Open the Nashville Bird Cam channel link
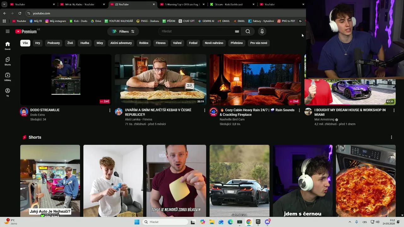Image resolution: width=404 pixels, height=227 pixels. coord(232,119)
